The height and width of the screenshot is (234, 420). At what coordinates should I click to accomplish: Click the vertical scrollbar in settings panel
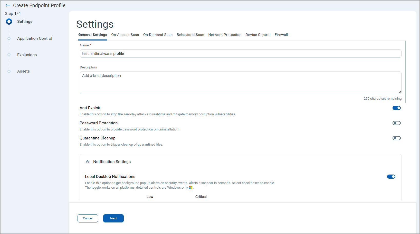coord(405,72)
